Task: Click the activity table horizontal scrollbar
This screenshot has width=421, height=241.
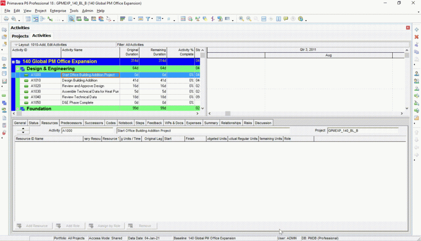Action: click(106, 114)
